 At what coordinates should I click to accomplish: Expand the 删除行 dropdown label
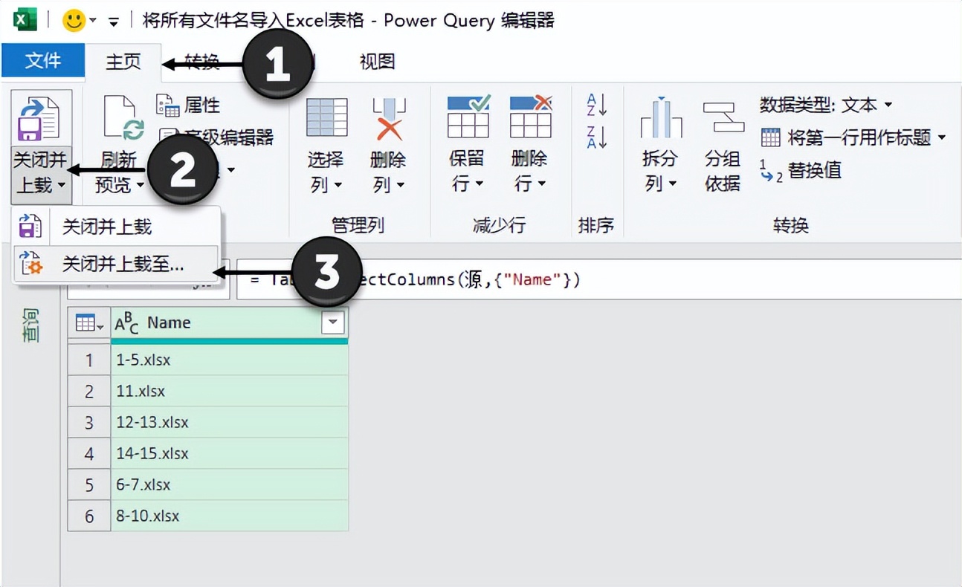coord(530,171)
